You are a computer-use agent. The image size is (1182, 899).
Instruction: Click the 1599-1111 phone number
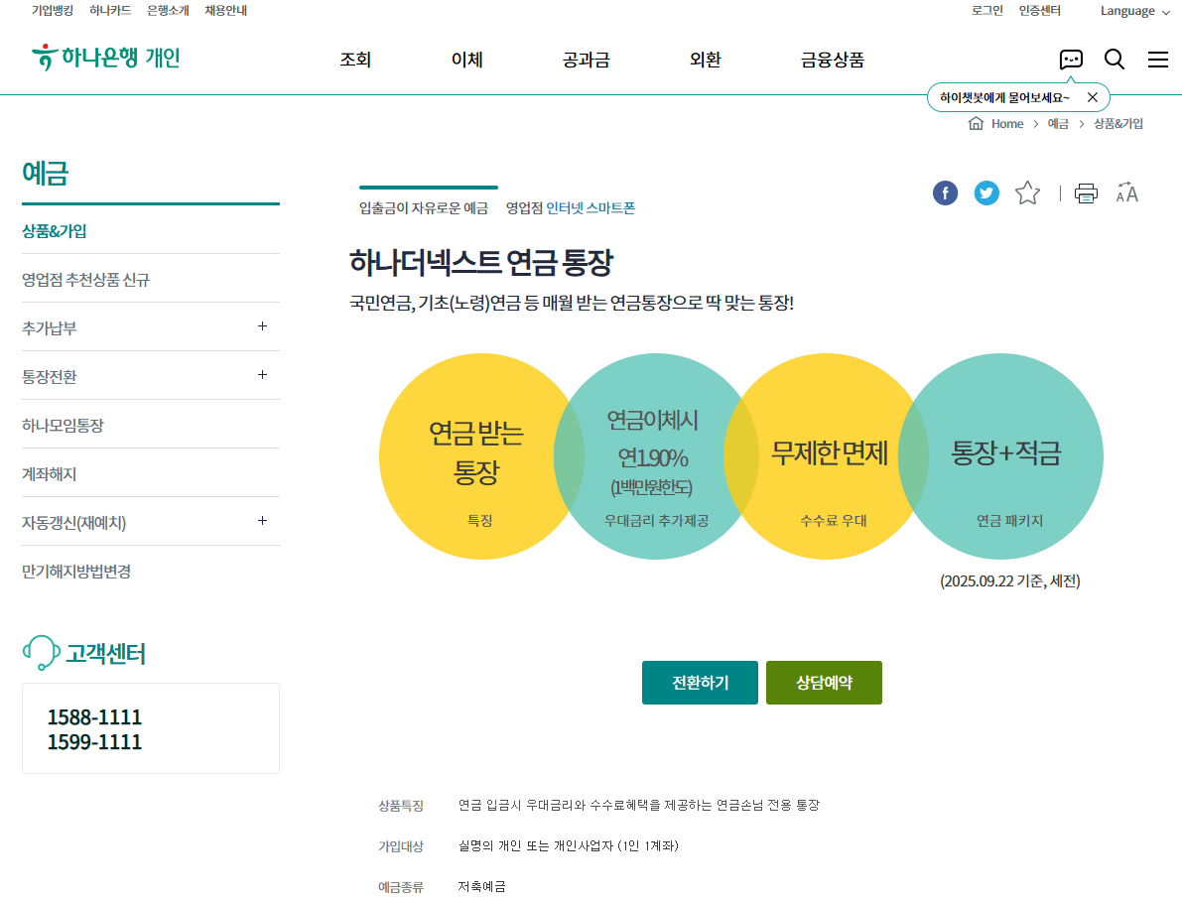point(94,742)
